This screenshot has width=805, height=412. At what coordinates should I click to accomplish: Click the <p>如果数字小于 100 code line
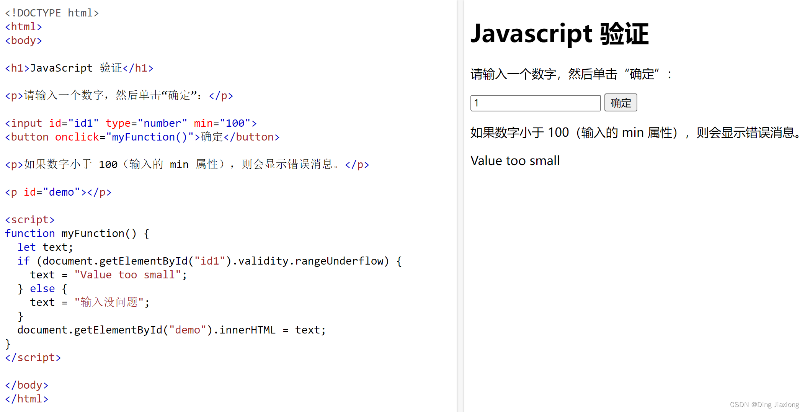pyautogui.click(x=187, y=165)
